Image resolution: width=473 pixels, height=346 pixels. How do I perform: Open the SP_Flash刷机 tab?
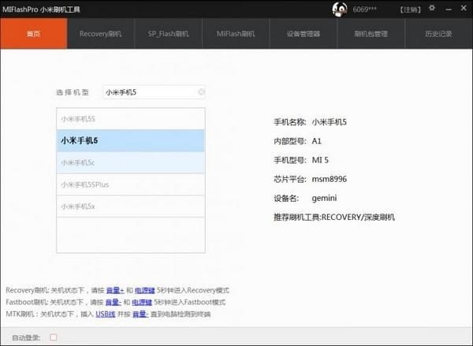168,34
